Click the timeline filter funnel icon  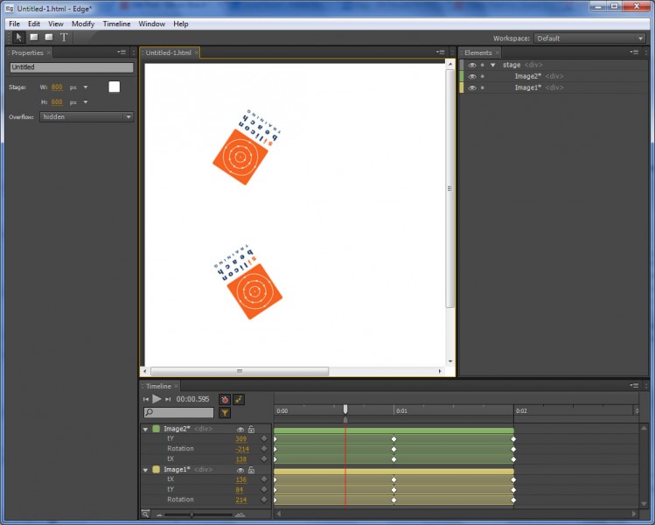[225, 413]
